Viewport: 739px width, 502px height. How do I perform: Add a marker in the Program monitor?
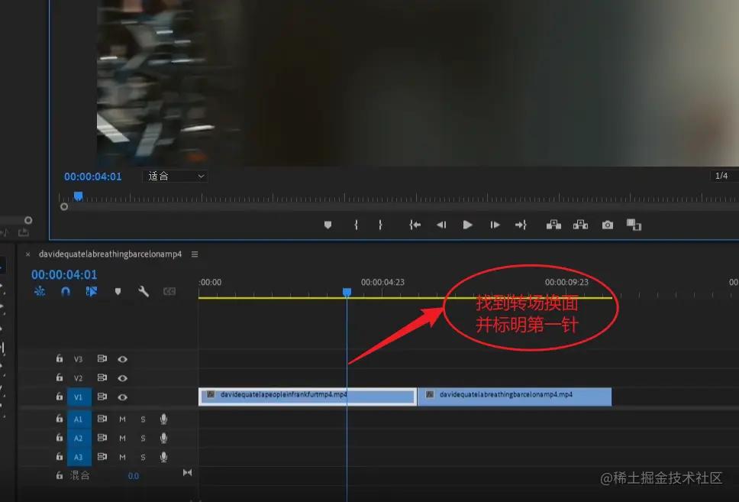(328, 225)
